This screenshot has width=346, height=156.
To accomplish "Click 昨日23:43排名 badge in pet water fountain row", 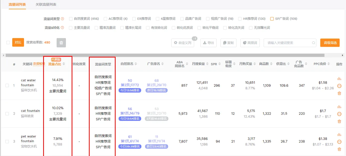I will pyautogui.click(x=157, y=147).
